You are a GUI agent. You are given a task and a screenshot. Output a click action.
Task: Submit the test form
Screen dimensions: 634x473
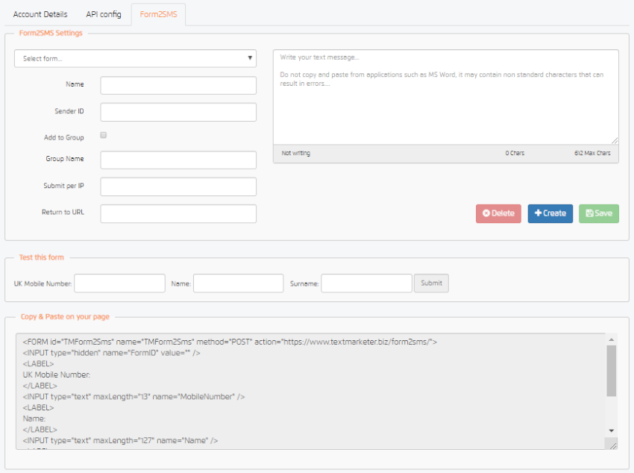coord(431,284)
